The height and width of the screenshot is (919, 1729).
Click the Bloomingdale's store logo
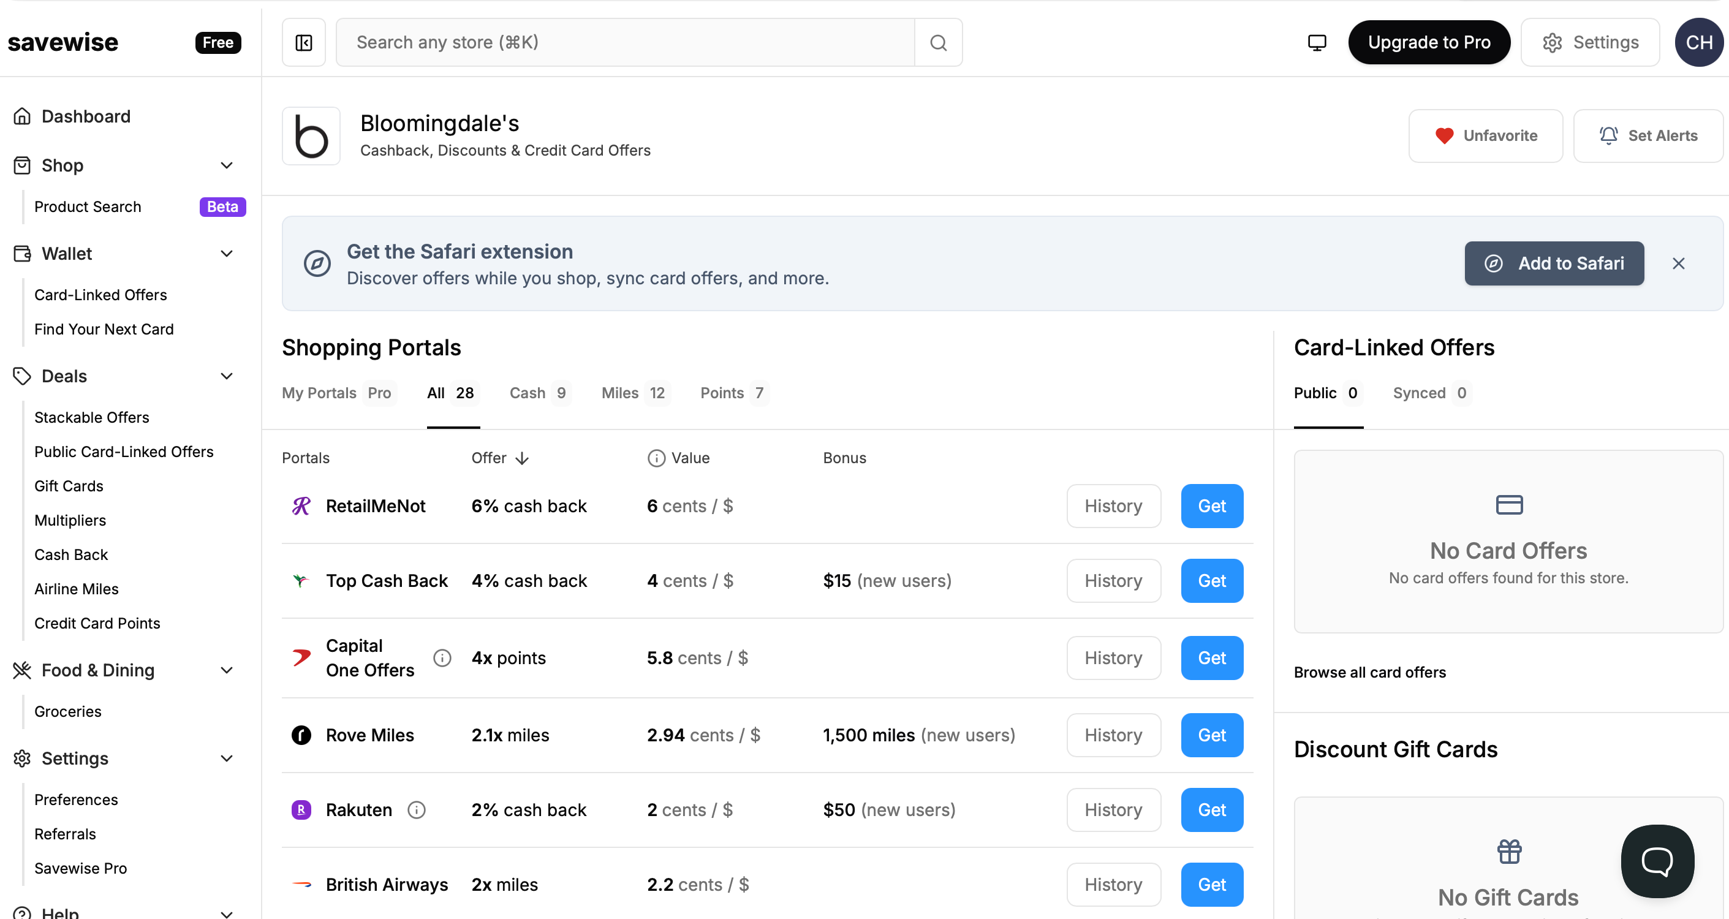point(311,135)
